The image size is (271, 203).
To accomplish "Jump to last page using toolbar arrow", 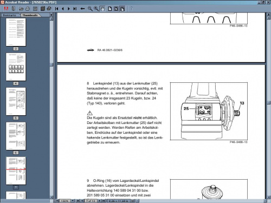I will [x=75, y=9].
